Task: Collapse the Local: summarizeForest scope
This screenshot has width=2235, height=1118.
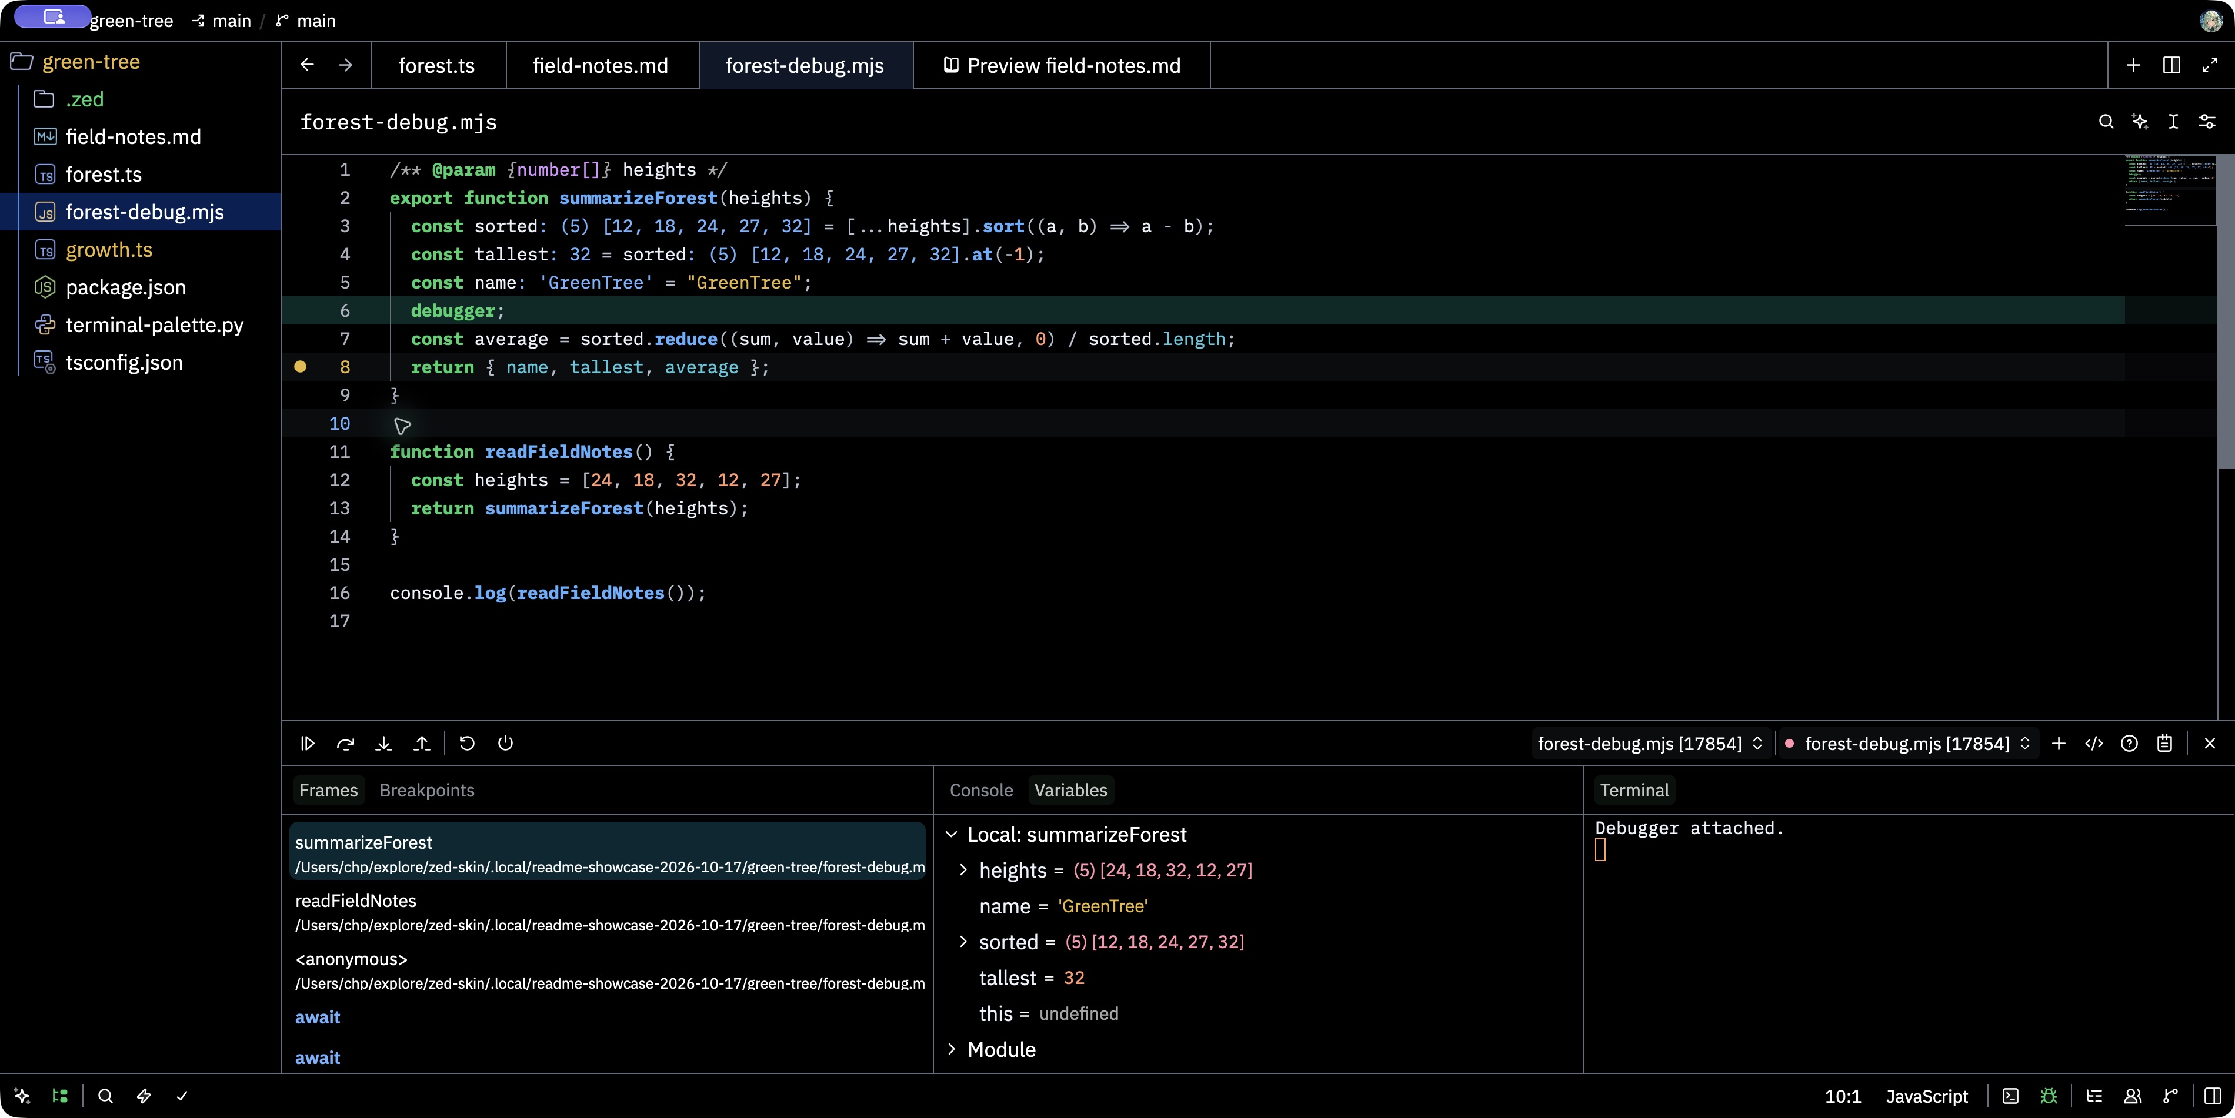Action: click(x=952, y=834)
